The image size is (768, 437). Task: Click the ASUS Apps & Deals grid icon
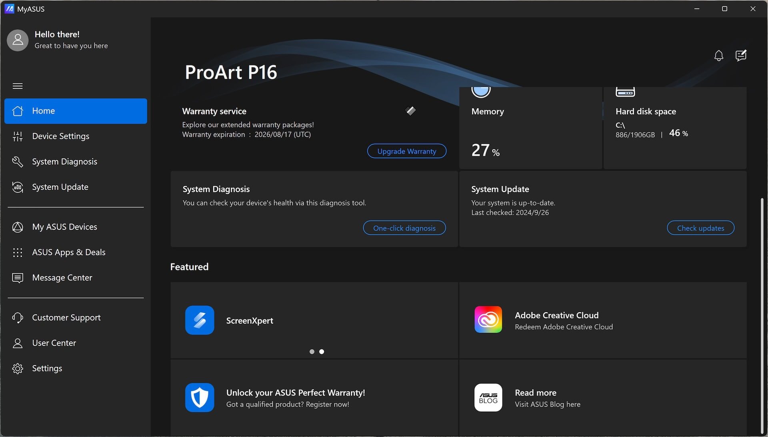tap(18, 252)
